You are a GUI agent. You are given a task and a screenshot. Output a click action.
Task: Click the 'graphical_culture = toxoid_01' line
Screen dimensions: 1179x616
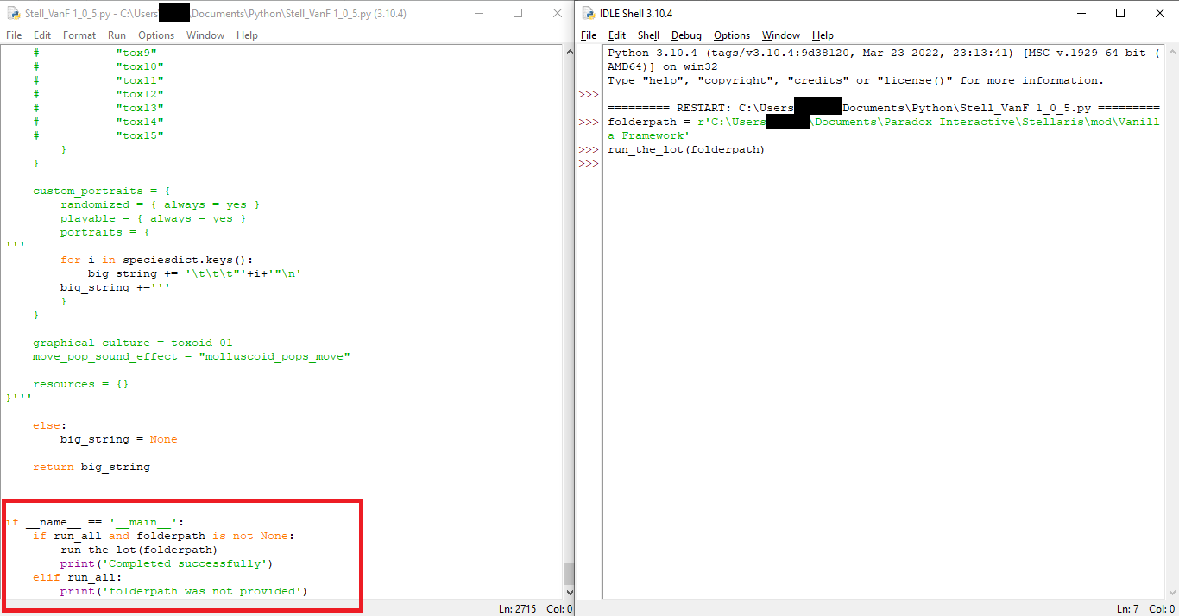point(133,343)
